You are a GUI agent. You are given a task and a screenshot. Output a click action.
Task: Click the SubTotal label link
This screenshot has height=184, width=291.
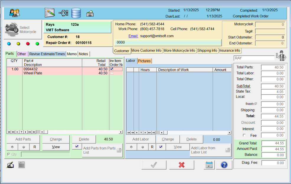(x=243, y=86)
